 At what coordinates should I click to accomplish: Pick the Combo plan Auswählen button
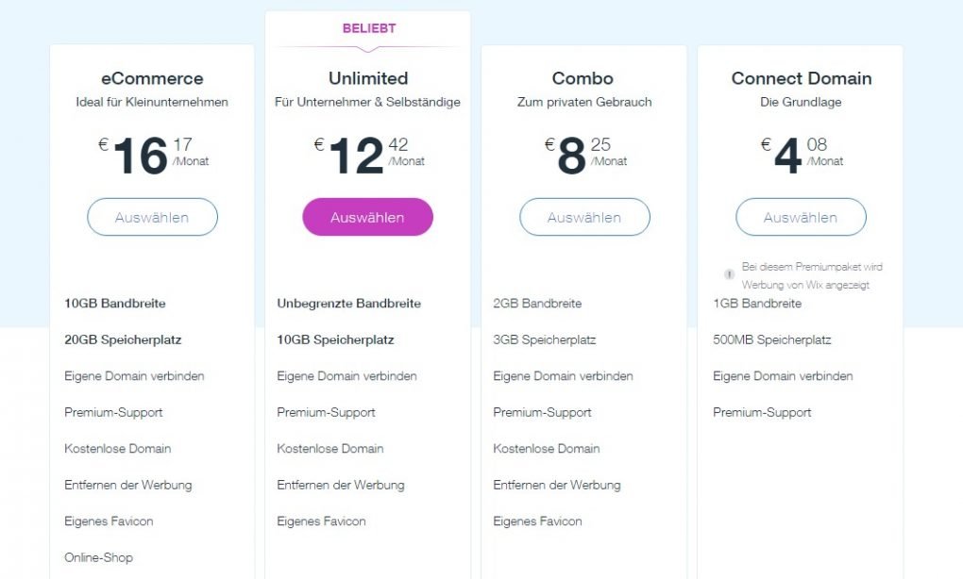coord(584,217)
